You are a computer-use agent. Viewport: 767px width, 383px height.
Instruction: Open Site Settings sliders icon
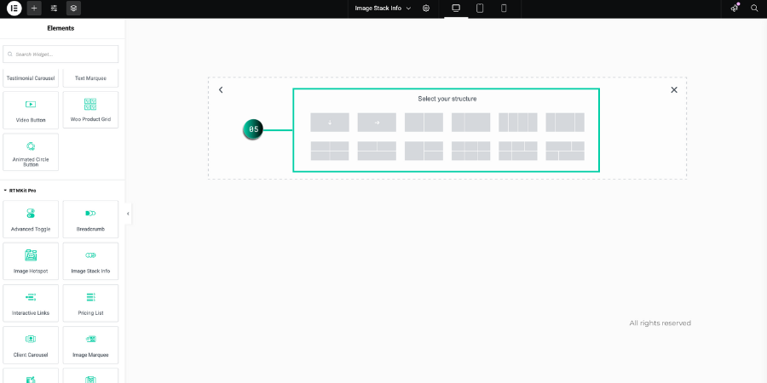point(54,9)
